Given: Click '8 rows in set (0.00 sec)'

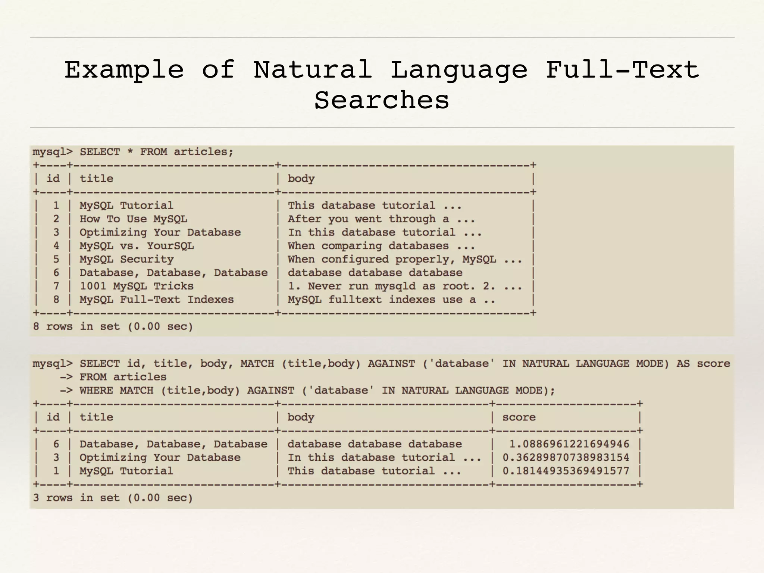Looking at the screenshot, I should [113, 326].
